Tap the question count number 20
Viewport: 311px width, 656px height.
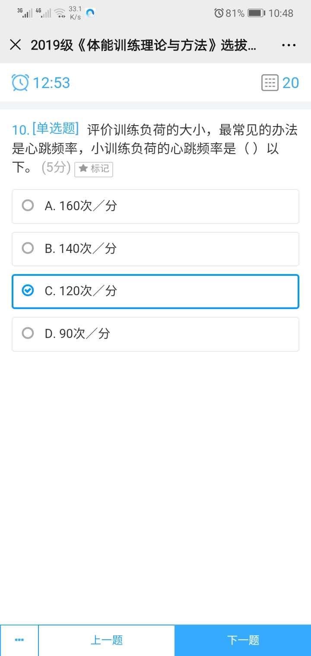tap(291, 83)
